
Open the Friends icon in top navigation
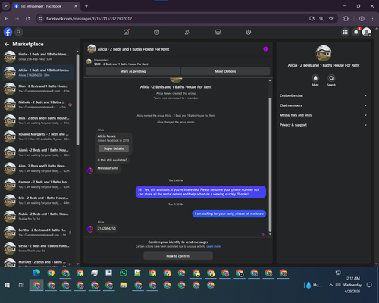pos(187,32)
